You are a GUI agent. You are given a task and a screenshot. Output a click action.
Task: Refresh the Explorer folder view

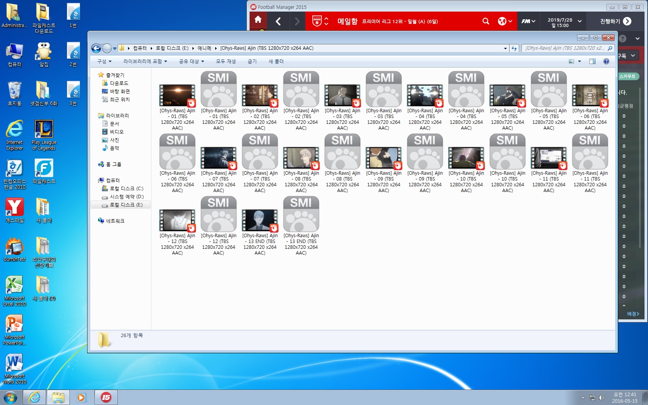[514, 49]
